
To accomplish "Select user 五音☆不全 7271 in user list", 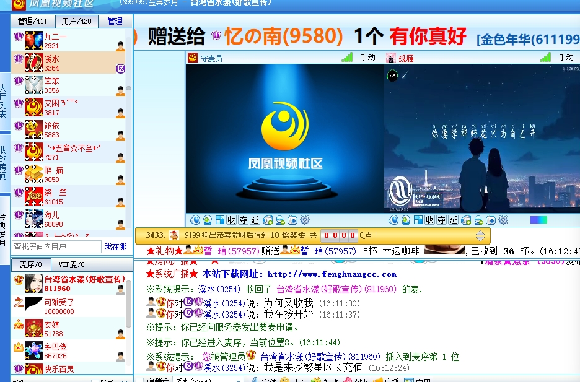I will click(x=68, y=152).
